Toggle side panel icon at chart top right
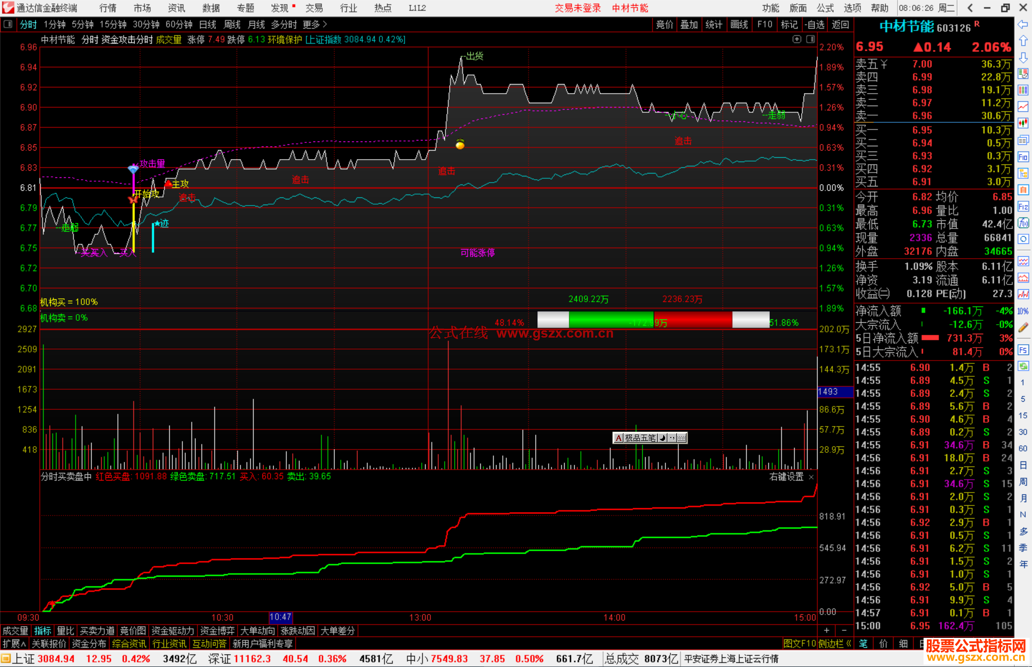 (x=811, y=39)
